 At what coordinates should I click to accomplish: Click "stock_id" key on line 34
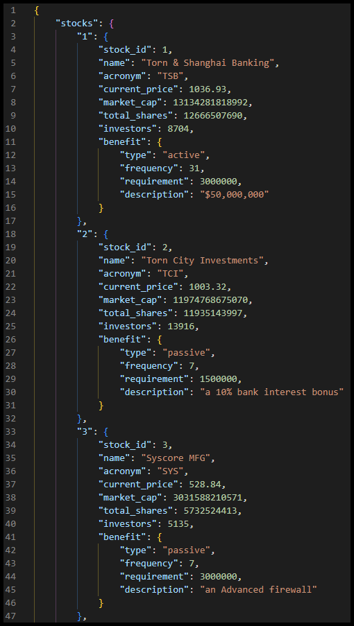click(125, 445)
